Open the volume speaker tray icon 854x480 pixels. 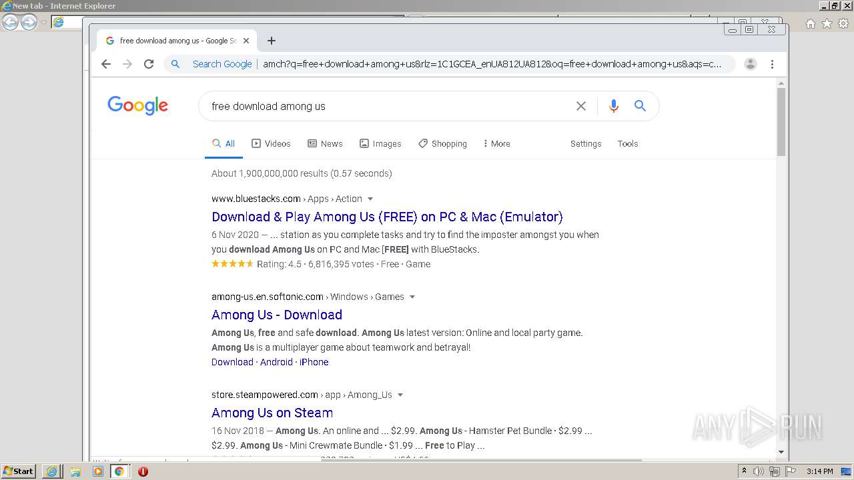click(759, 471)
